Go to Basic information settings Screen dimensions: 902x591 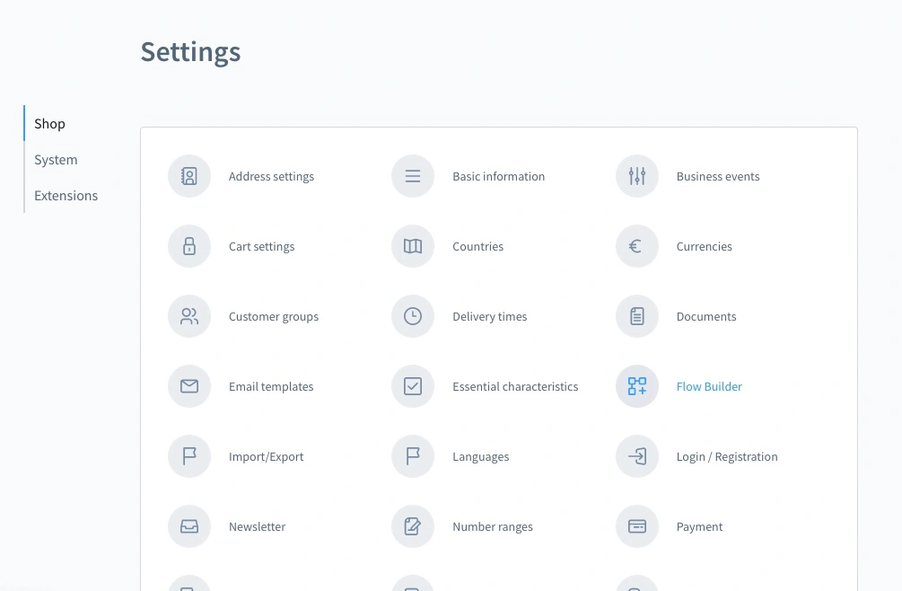pyautogui.click(x=498, y=177)
